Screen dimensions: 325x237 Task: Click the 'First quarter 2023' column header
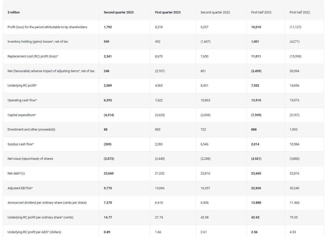[x=168, y=12]
